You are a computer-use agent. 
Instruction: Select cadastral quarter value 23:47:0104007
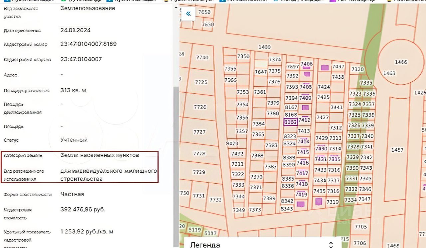tap(81, 59)
